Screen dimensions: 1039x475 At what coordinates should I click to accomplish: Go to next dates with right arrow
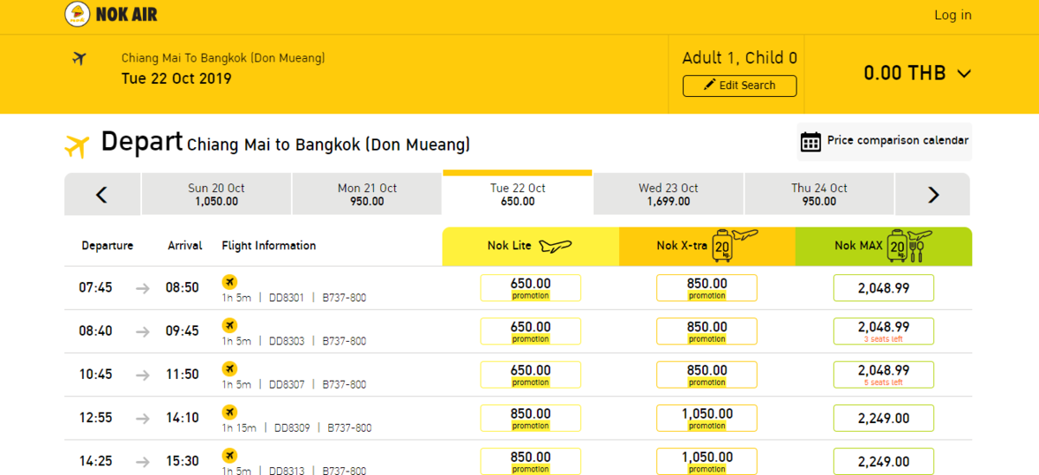pyautogui.click(x=933, y=195)
